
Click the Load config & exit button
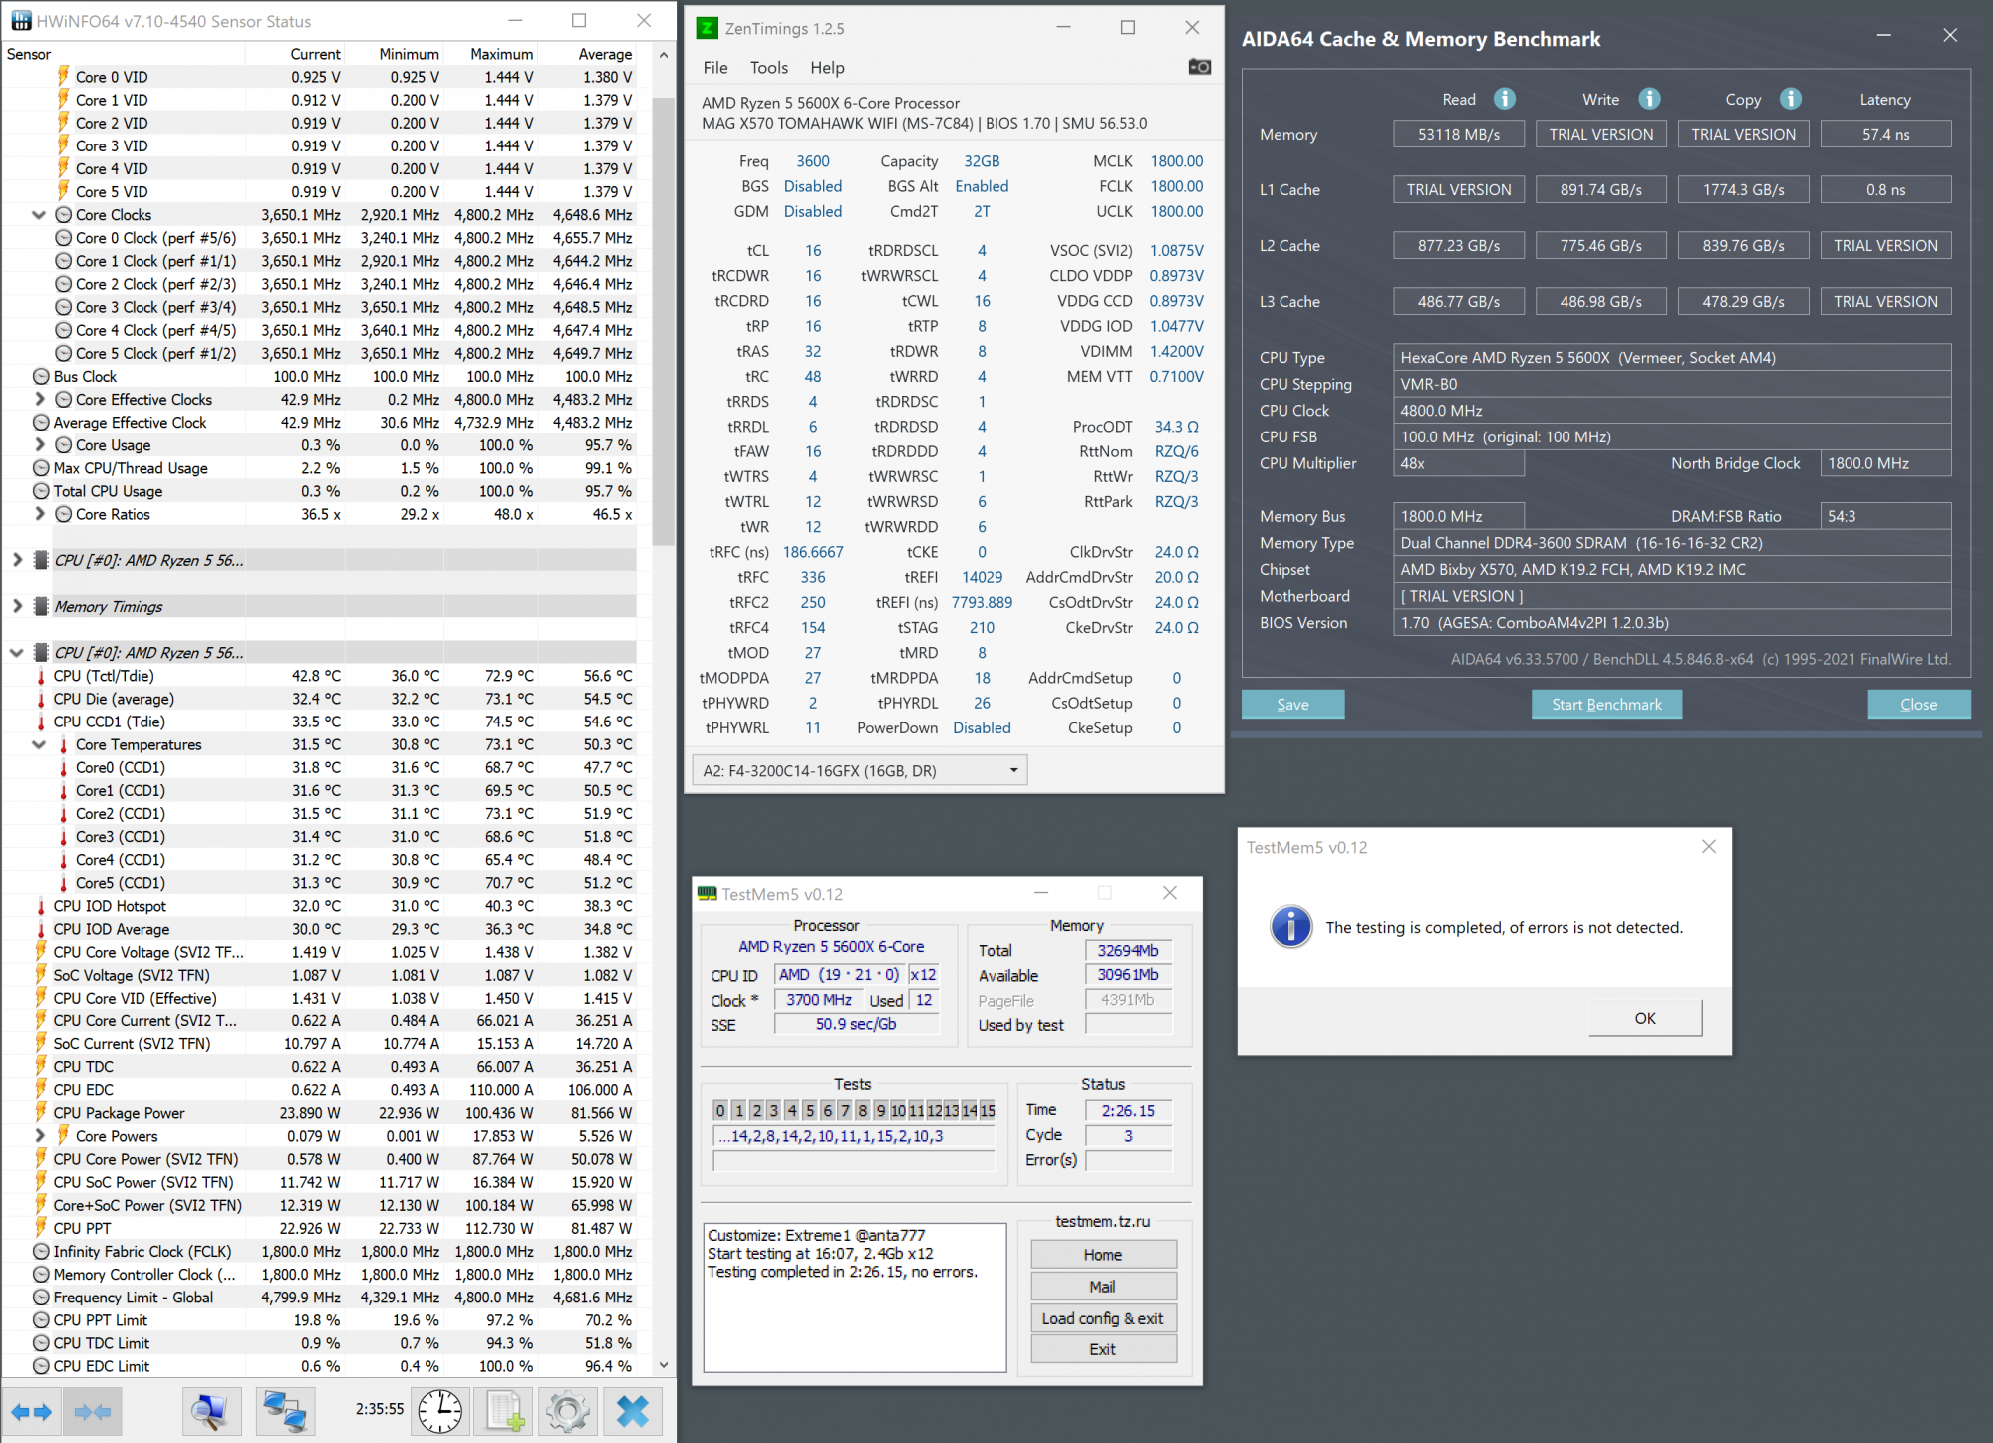(x=1102, y=1318)
